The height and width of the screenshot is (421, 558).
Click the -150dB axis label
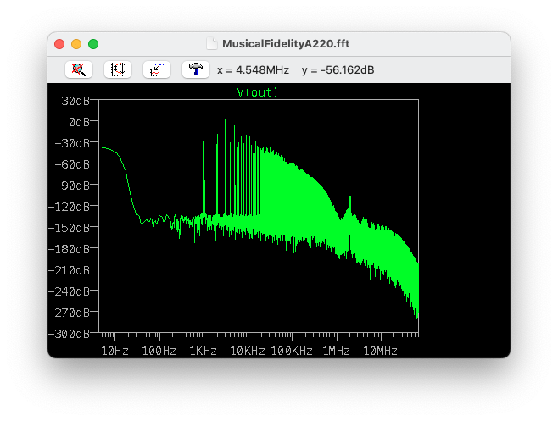69,228
